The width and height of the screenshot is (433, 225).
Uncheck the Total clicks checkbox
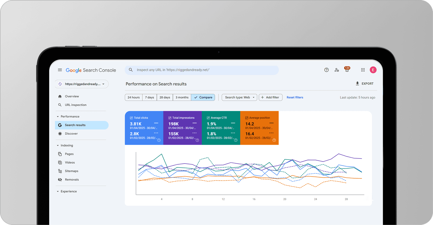[x=131, y=118]
